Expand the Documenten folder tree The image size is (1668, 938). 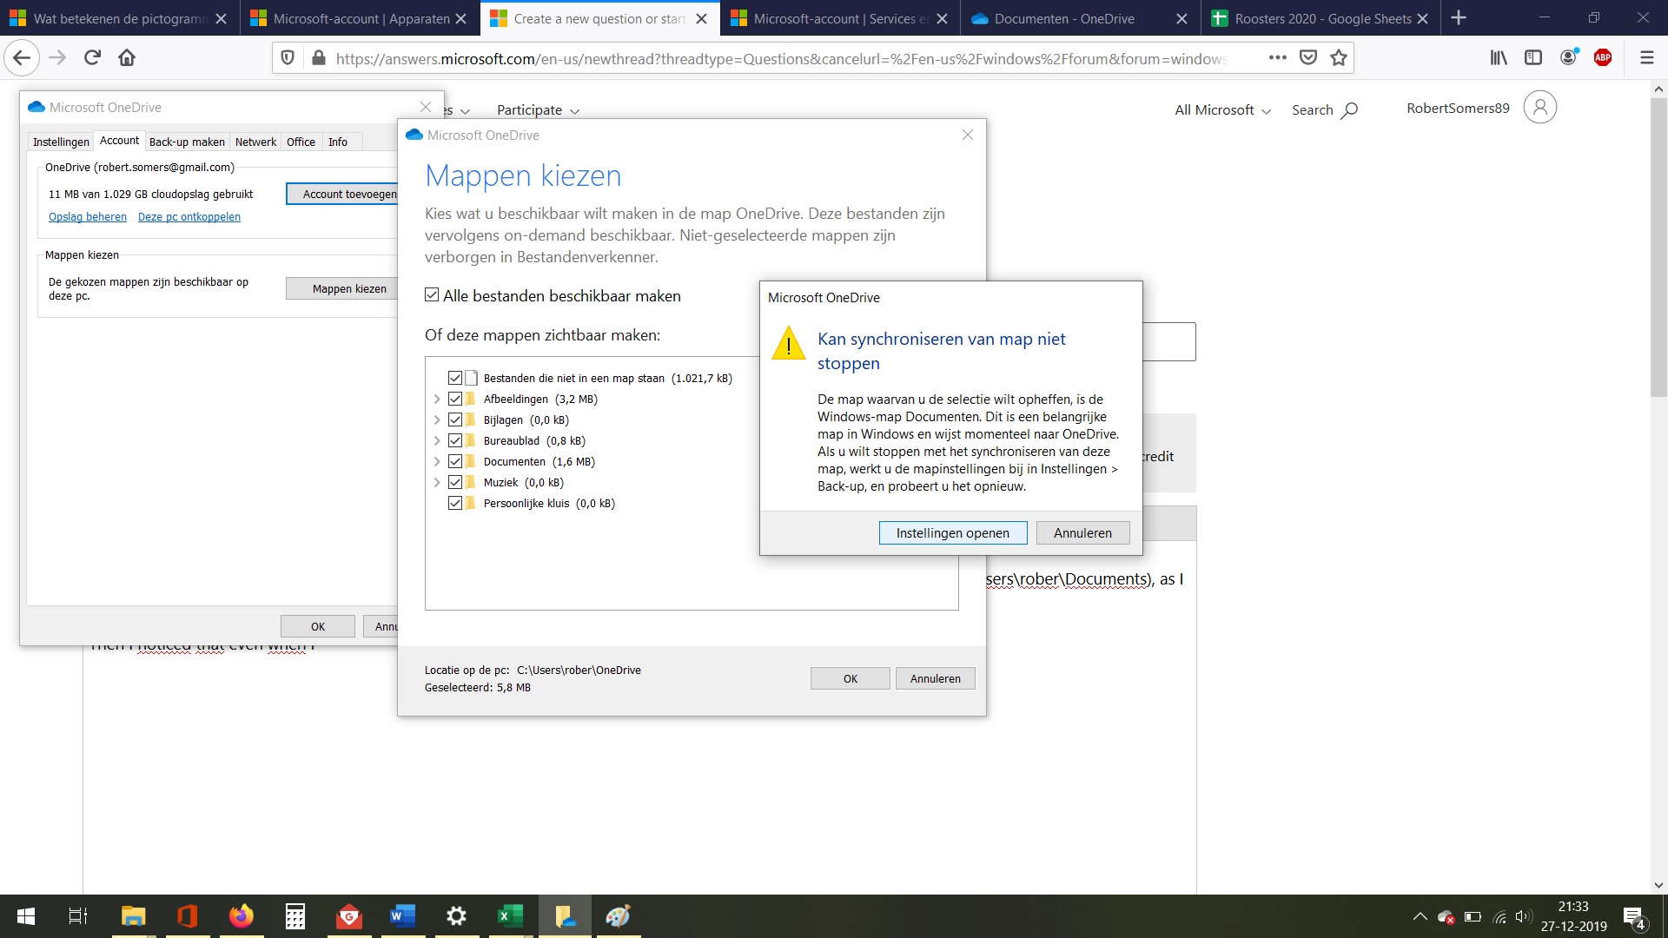click(437, 461)
